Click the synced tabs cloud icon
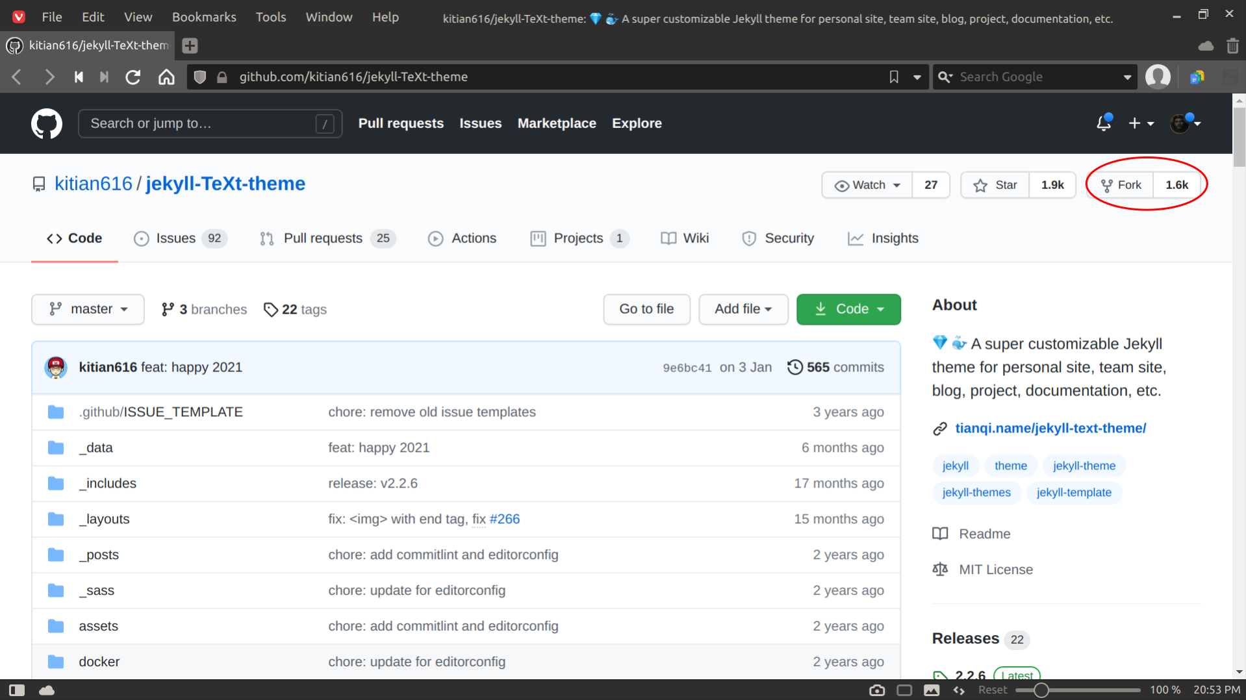Screen dimensions: 1246x700 point(1206,45)
